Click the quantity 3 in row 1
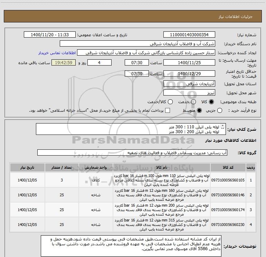 [62, 180]
